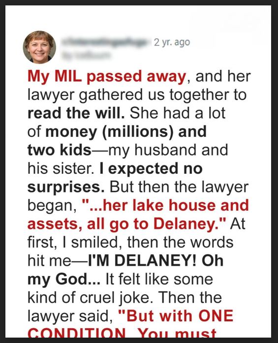The width and height of the screenshot is (278, 343).
Task: Select the bold word 'surprises.'
Action: (x=66, y=187)
